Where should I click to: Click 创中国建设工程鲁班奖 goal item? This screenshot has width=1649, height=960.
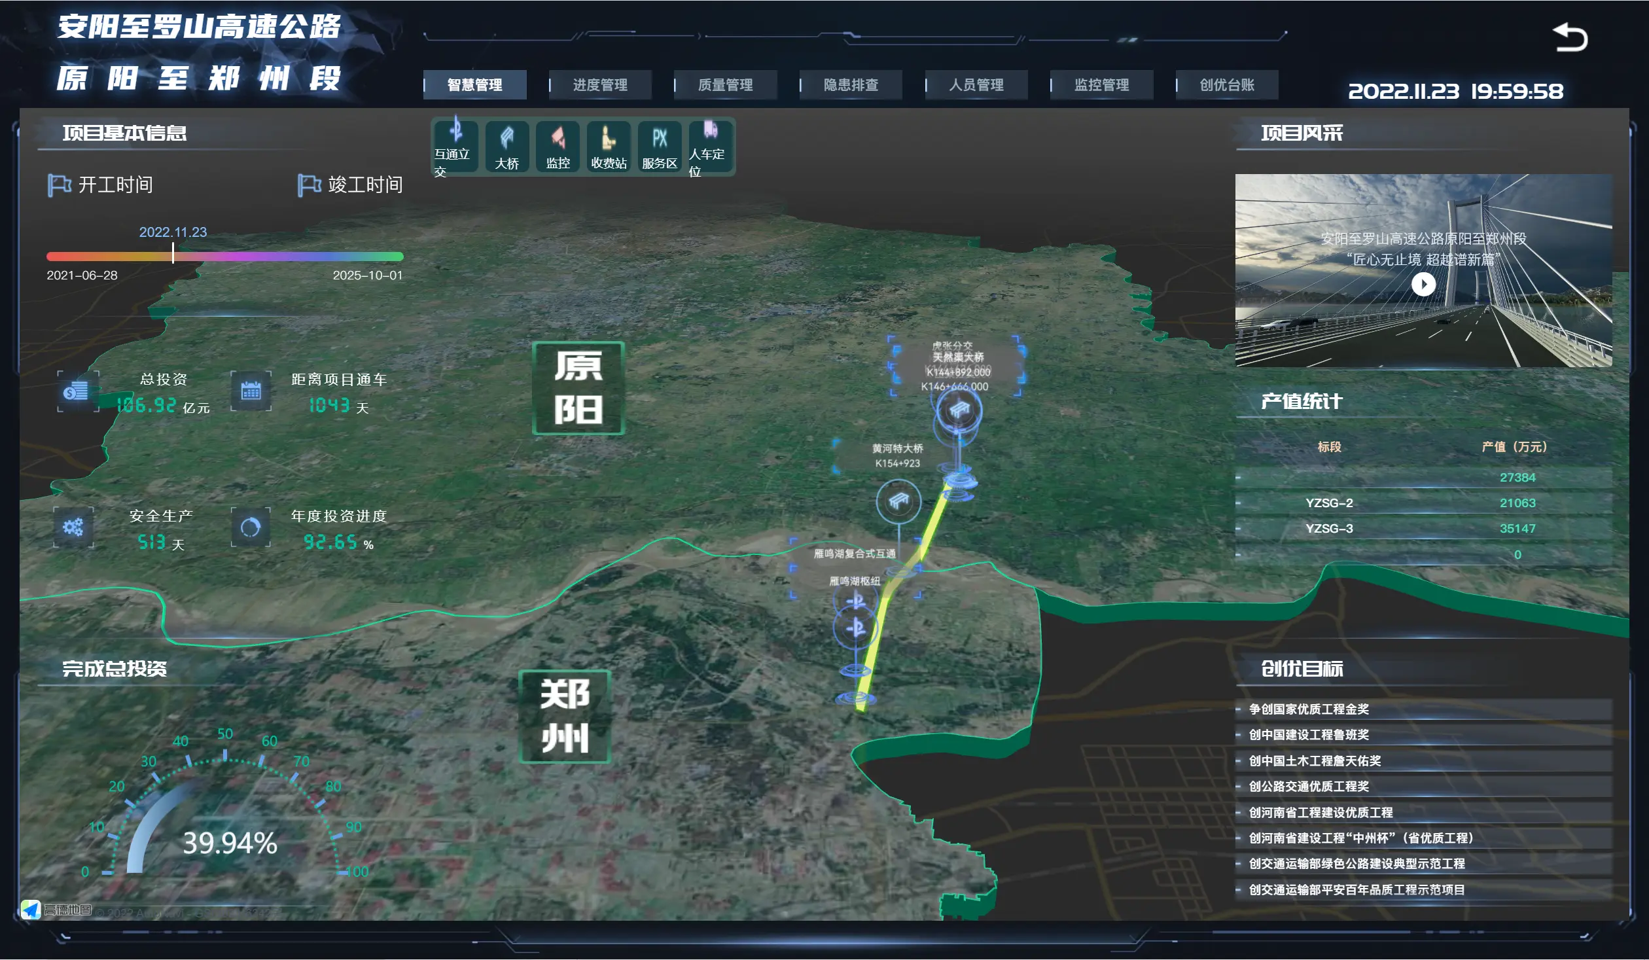(1309, 734)
